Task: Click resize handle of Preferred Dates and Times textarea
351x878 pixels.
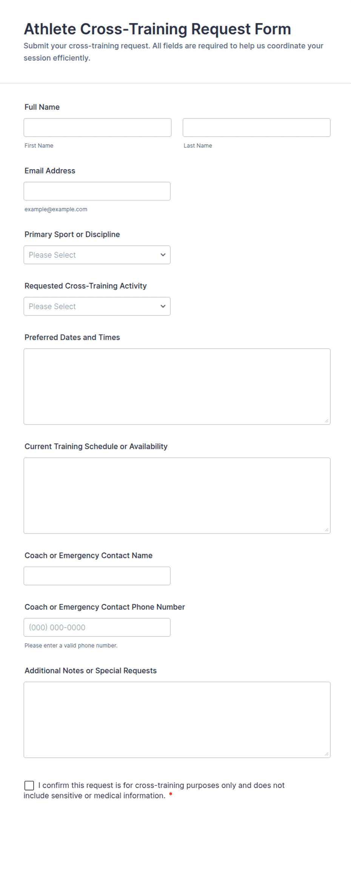Action: point(326,421)
